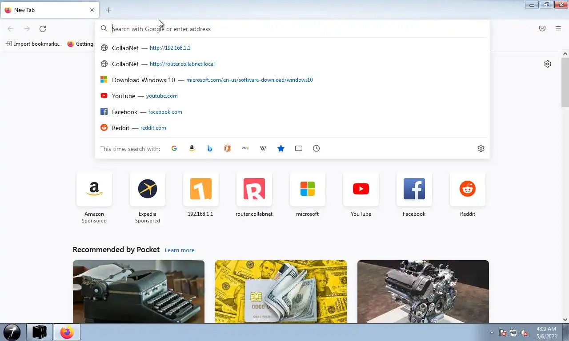Click the Save to Pocket icon
The height and width of the screenshot is (341, 569).
click(x=542, y=28)
